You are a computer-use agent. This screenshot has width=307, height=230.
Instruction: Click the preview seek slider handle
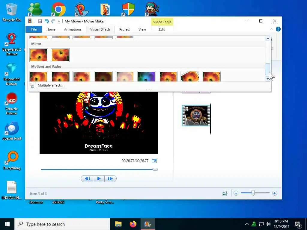pos(155,170)
